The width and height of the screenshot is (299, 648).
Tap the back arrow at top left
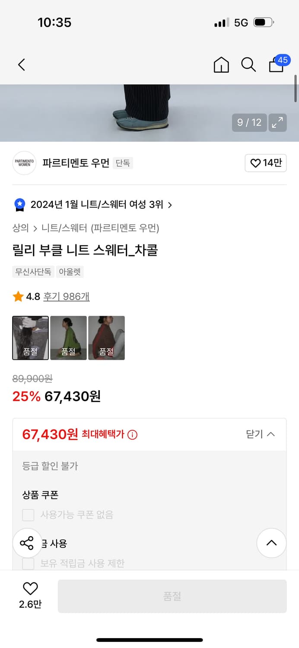tap(22, 64)
